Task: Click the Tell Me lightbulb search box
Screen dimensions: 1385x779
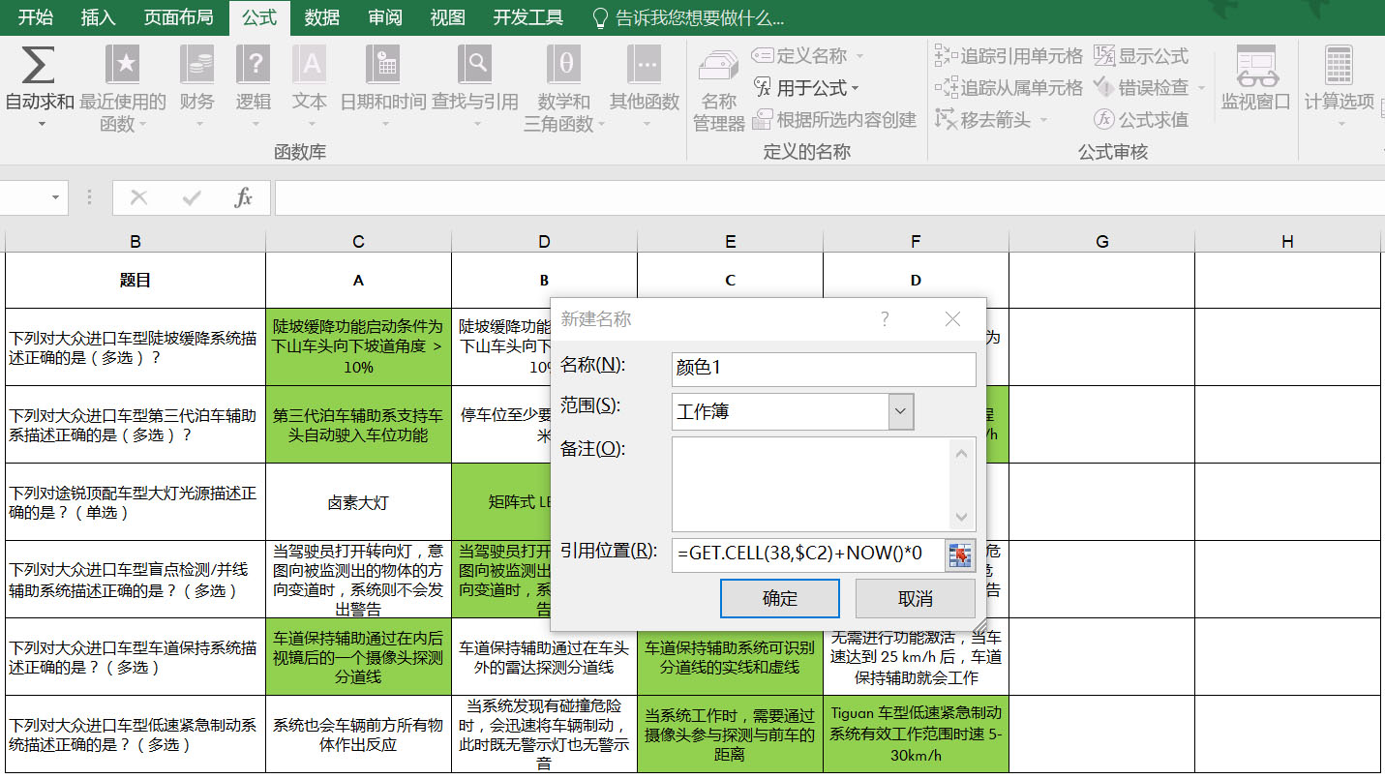Action: pos(687,18)
